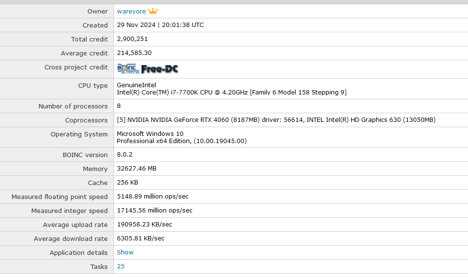Show the application details
This screenshot has height=278, width=468.
(125, 252)
